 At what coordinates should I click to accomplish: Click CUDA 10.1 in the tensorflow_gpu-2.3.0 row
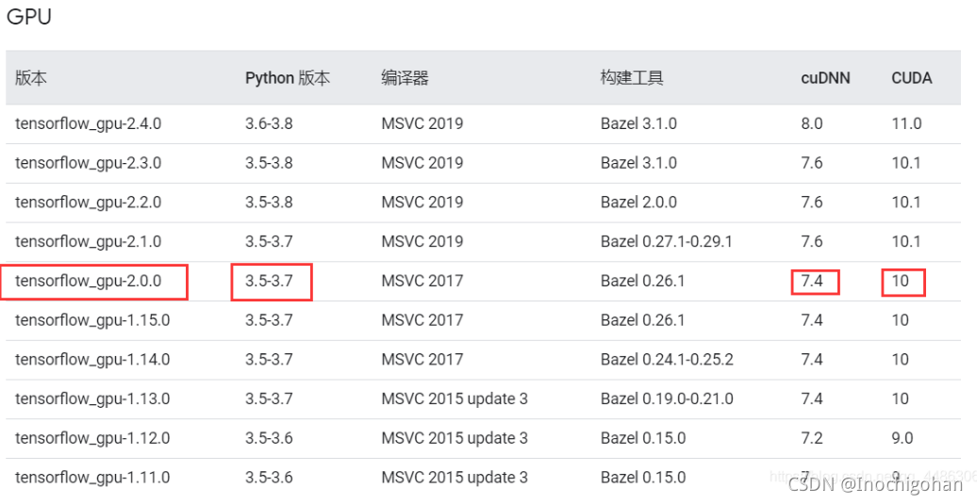coord(906,163)
